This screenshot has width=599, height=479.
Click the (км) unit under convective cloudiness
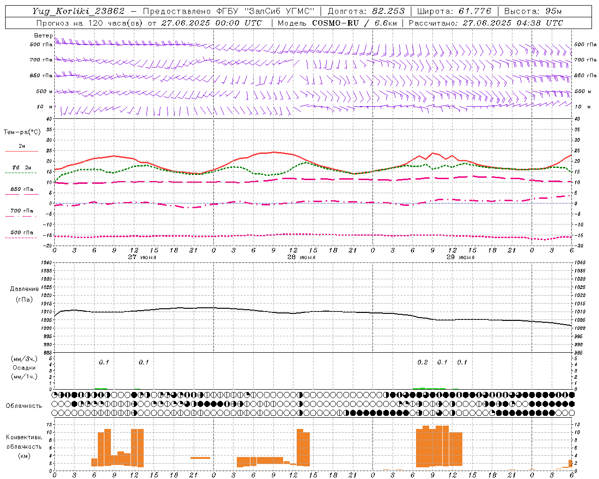(24, 456)
